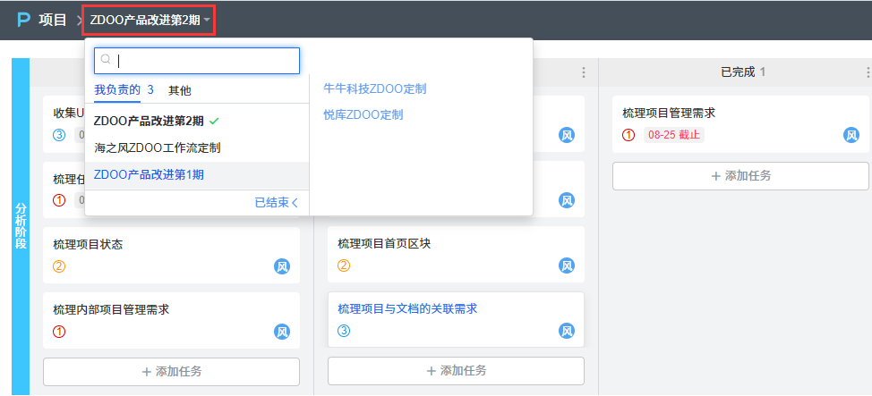The height and width of the screenshot is (396, 872).
Task: Select 海之风ZDOO工作流定制 project
Action: pyautogui.click(x=158, y=147)
